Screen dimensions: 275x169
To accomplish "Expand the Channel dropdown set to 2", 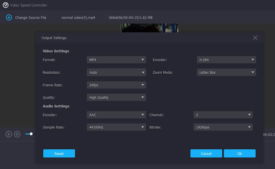I will pyautogui.click(x=223, y=115).
